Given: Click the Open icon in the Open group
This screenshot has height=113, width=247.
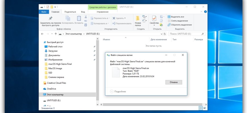Looking at the screenshot, I should [162, 17].
